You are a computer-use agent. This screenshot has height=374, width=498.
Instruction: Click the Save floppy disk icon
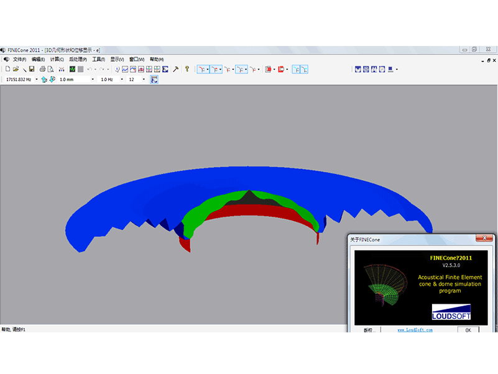(x=31, y=69)
